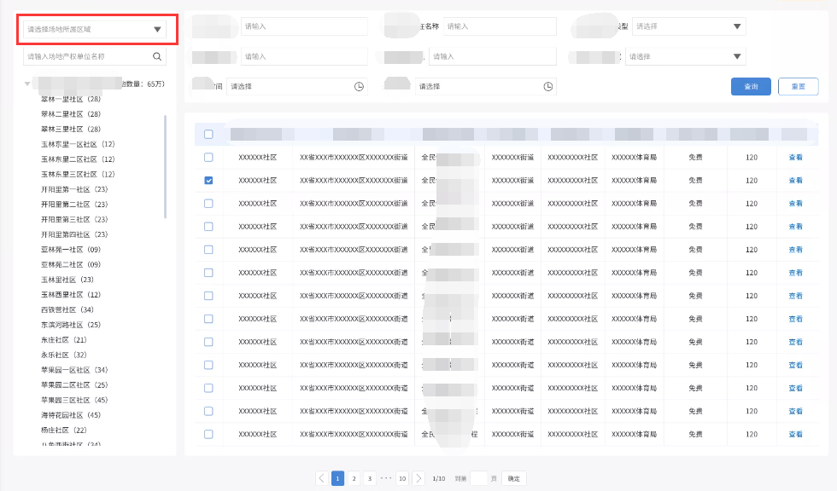Pick 开阳里第四社区 (23)
Screen dimensions: 837x491
click(75, 234)
